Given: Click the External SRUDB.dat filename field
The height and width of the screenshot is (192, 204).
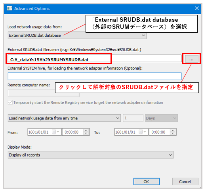Looking at the screenshot, I should (x=95, y=59).
